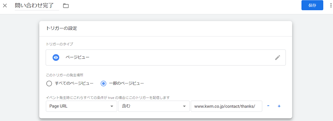Click the arrow on the Page URL dropdown
Screen dimensions: 333x121
(x=112, y=106)
